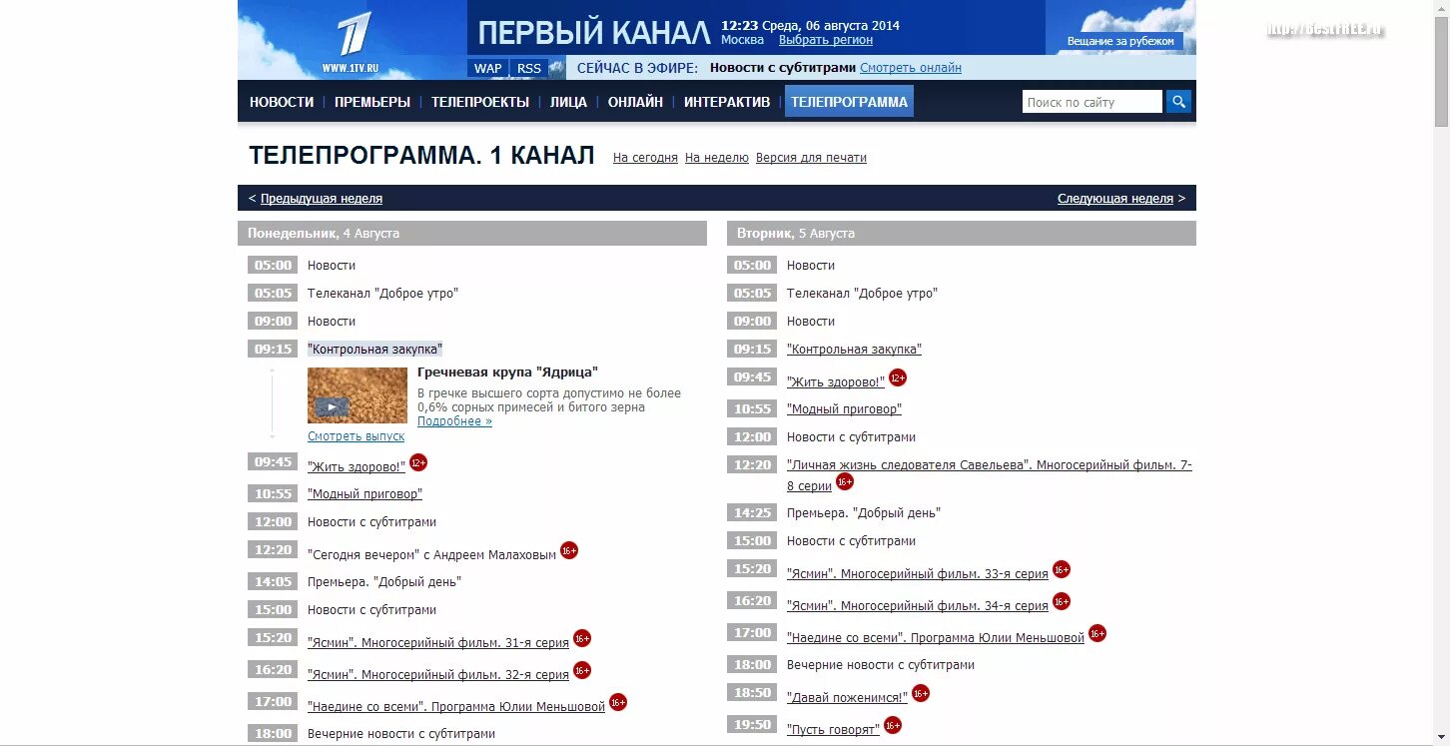Click the expand-collapse arrows beside the buckwheat video
Image resolution: width=1450 pixels, height=746 pixels.
(x=272, y=403)
